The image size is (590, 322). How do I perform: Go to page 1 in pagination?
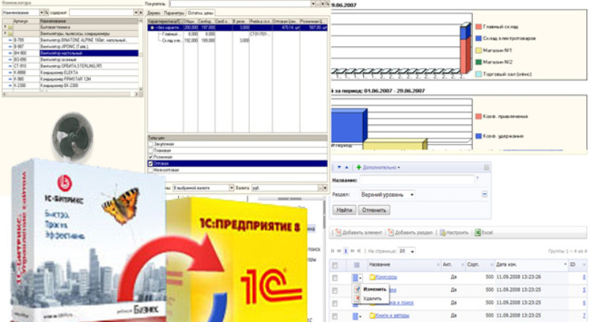pyautogui.click(x=346, y=251)
